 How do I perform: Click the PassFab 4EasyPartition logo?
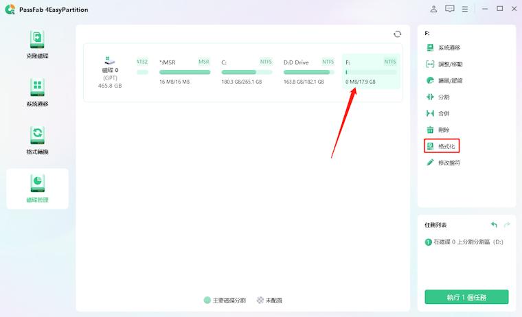tap(10, 10)
